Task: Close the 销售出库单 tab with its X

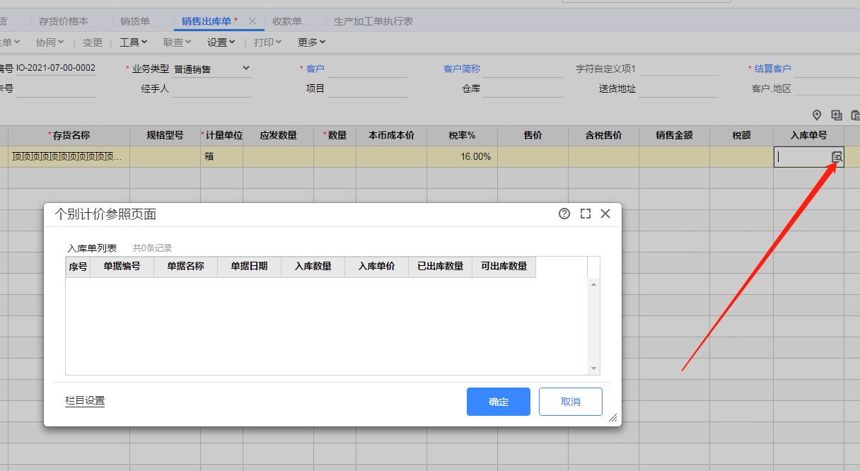Action: (252, 21)
